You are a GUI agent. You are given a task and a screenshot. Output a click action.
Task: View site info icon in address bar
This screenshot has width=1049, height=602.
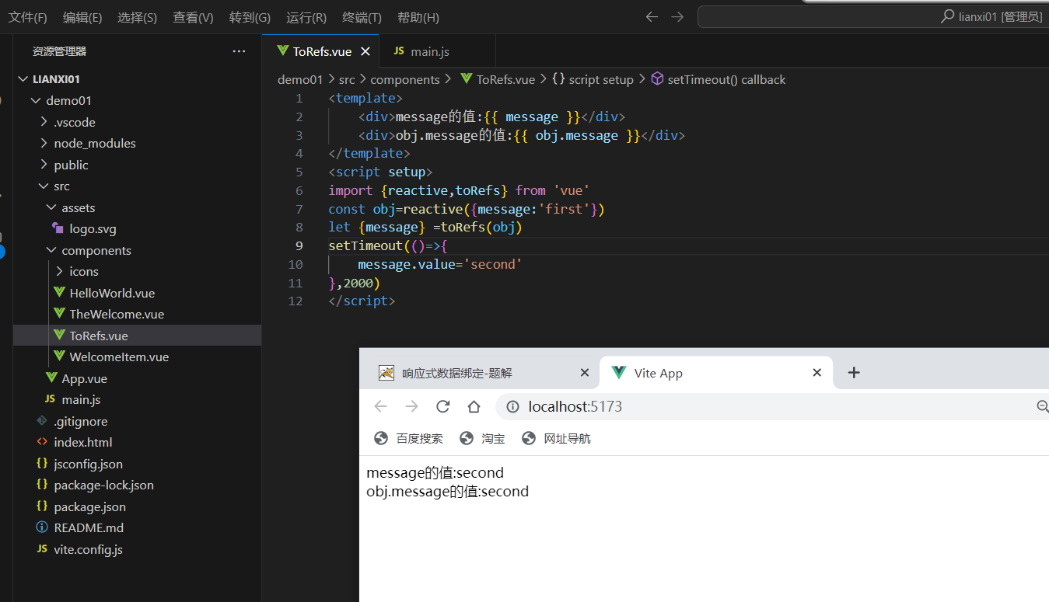tap(512, 406)
